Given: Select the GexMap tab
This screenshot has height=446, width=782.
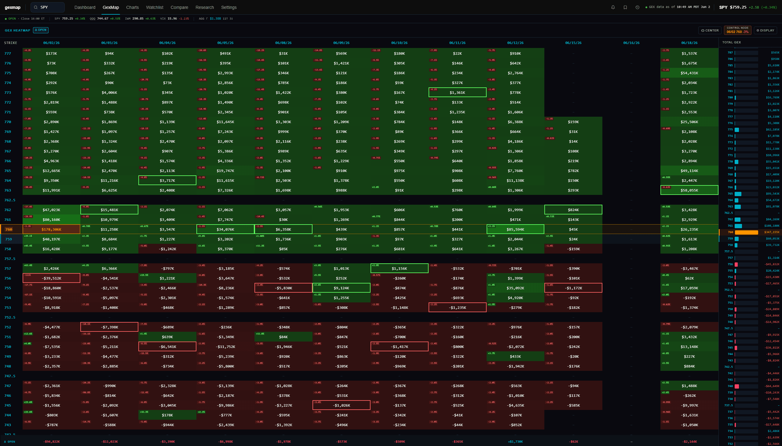Looking at the screenshot, I should 111,7.
